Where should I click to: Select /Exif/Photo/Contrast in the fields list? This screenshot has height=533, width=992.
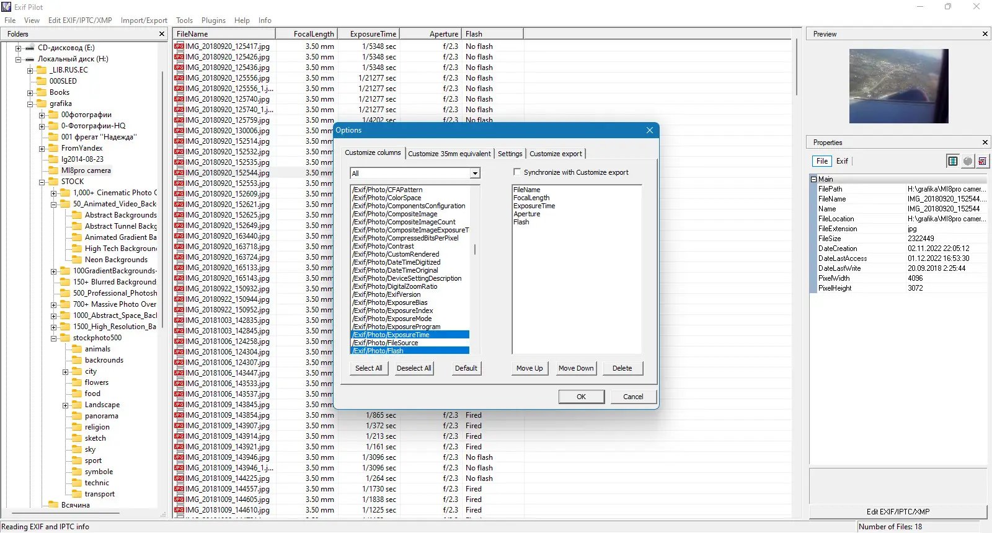pyautogui.click(x=383, y=246)
